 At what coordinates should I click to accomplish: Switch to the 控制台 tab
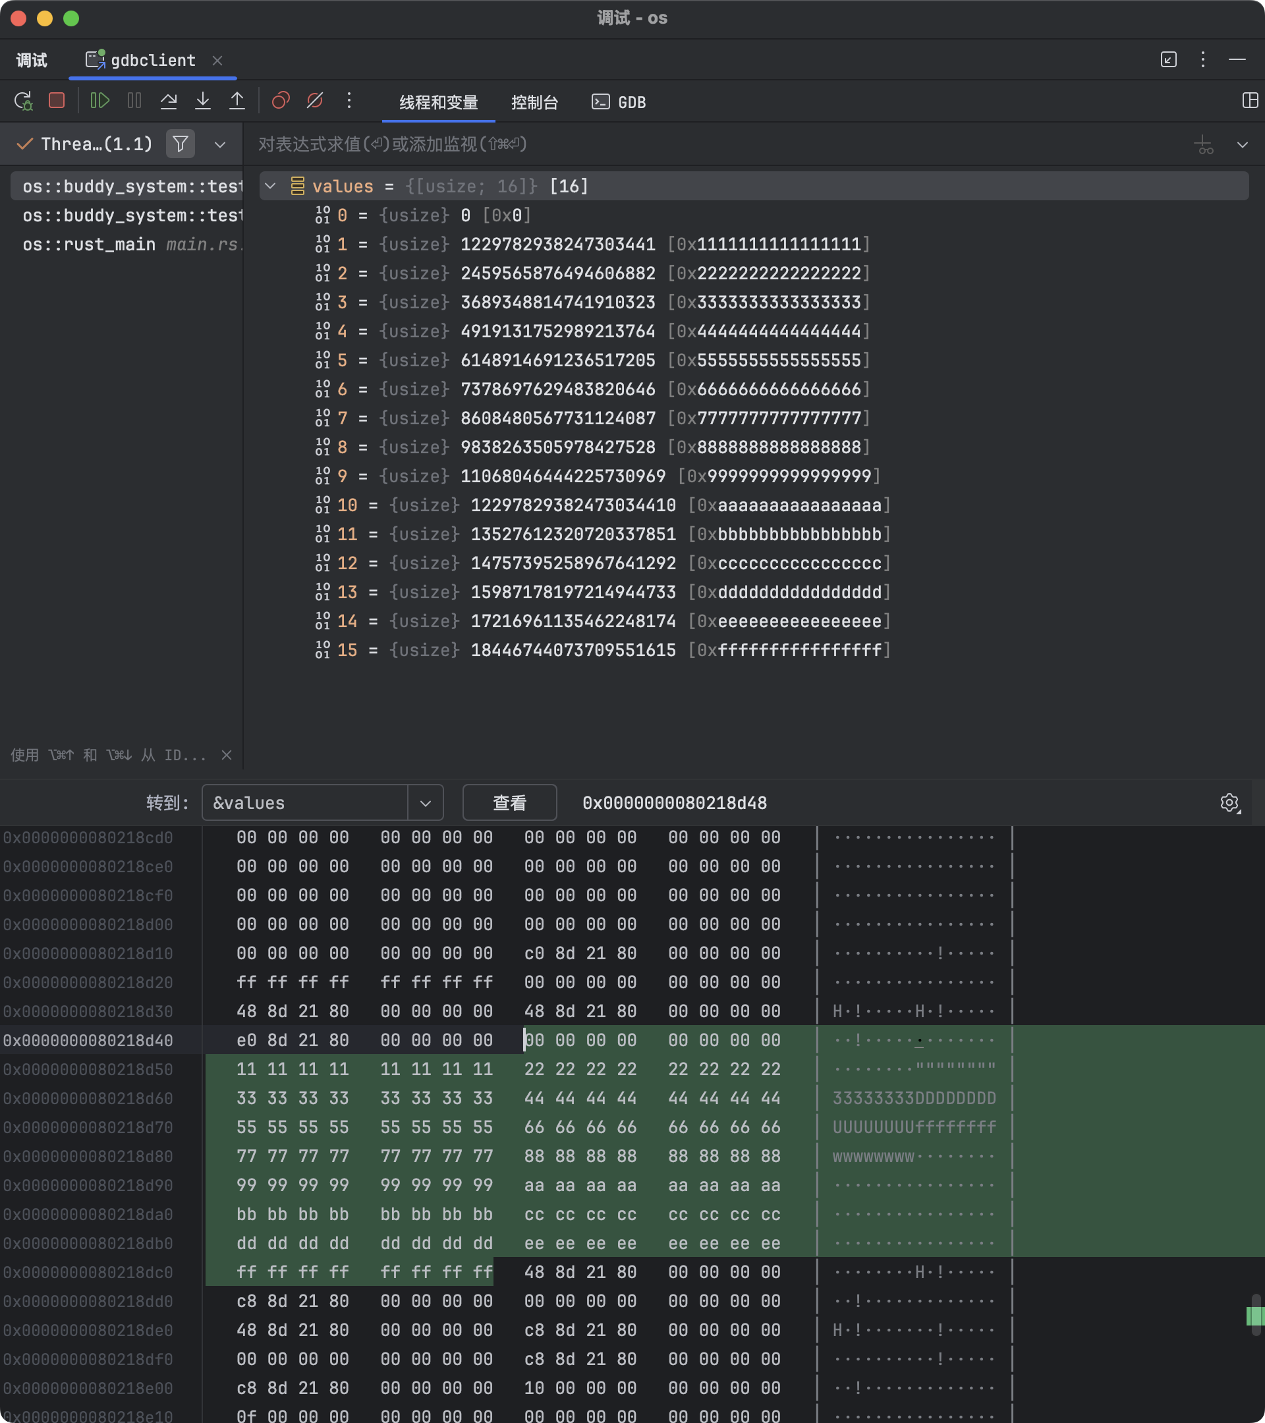pyautogui.click(x=534, y=102)
